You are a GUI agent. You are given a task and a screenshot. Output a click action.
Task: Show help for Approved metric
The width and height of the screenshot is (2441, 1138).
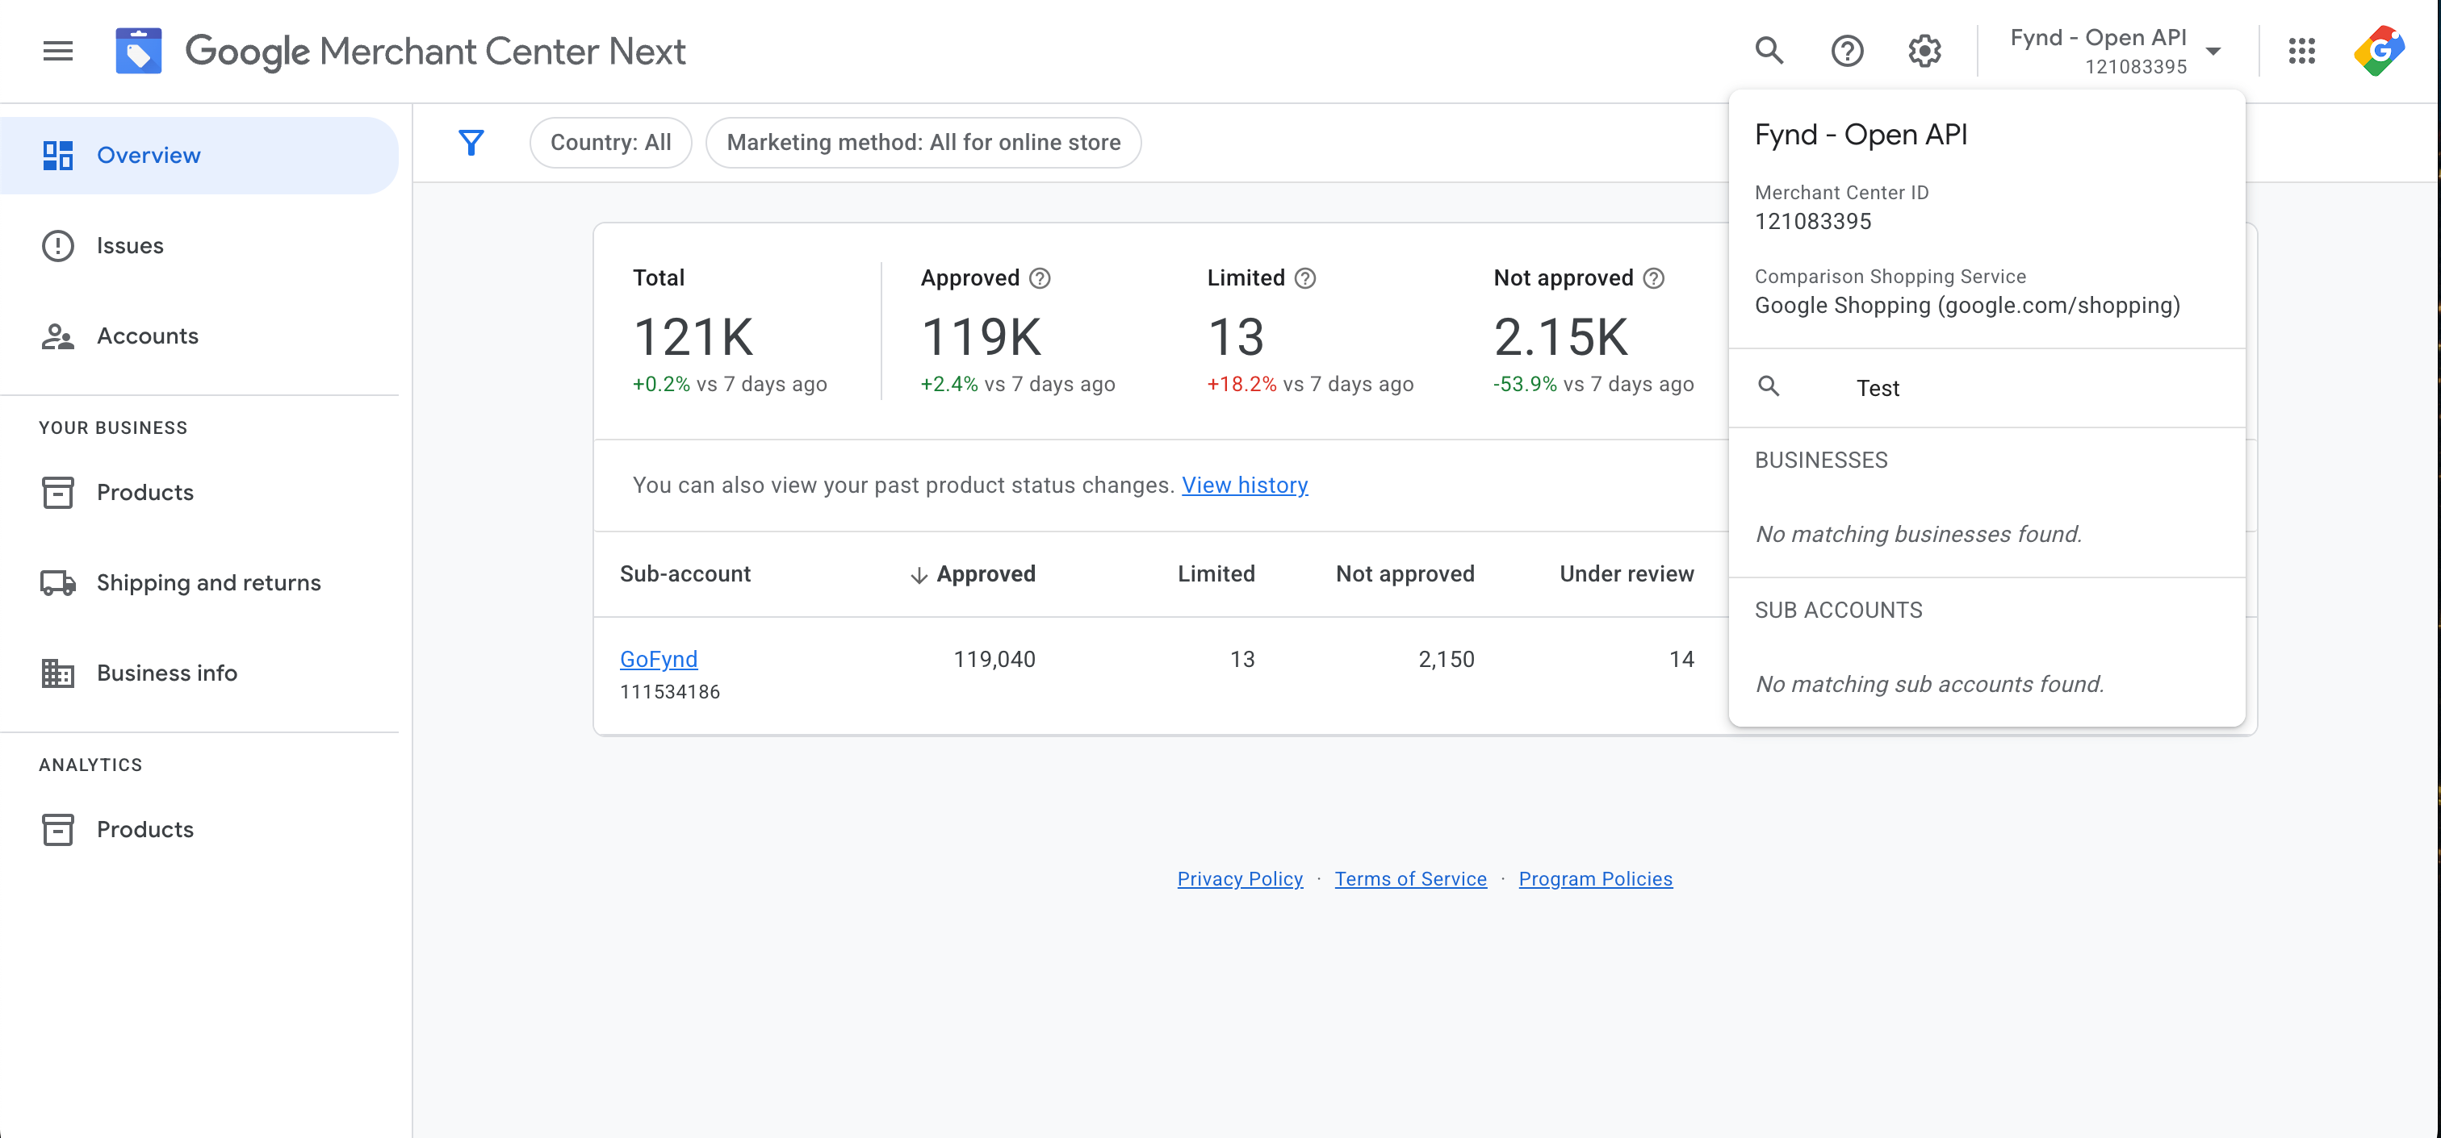1040,278
